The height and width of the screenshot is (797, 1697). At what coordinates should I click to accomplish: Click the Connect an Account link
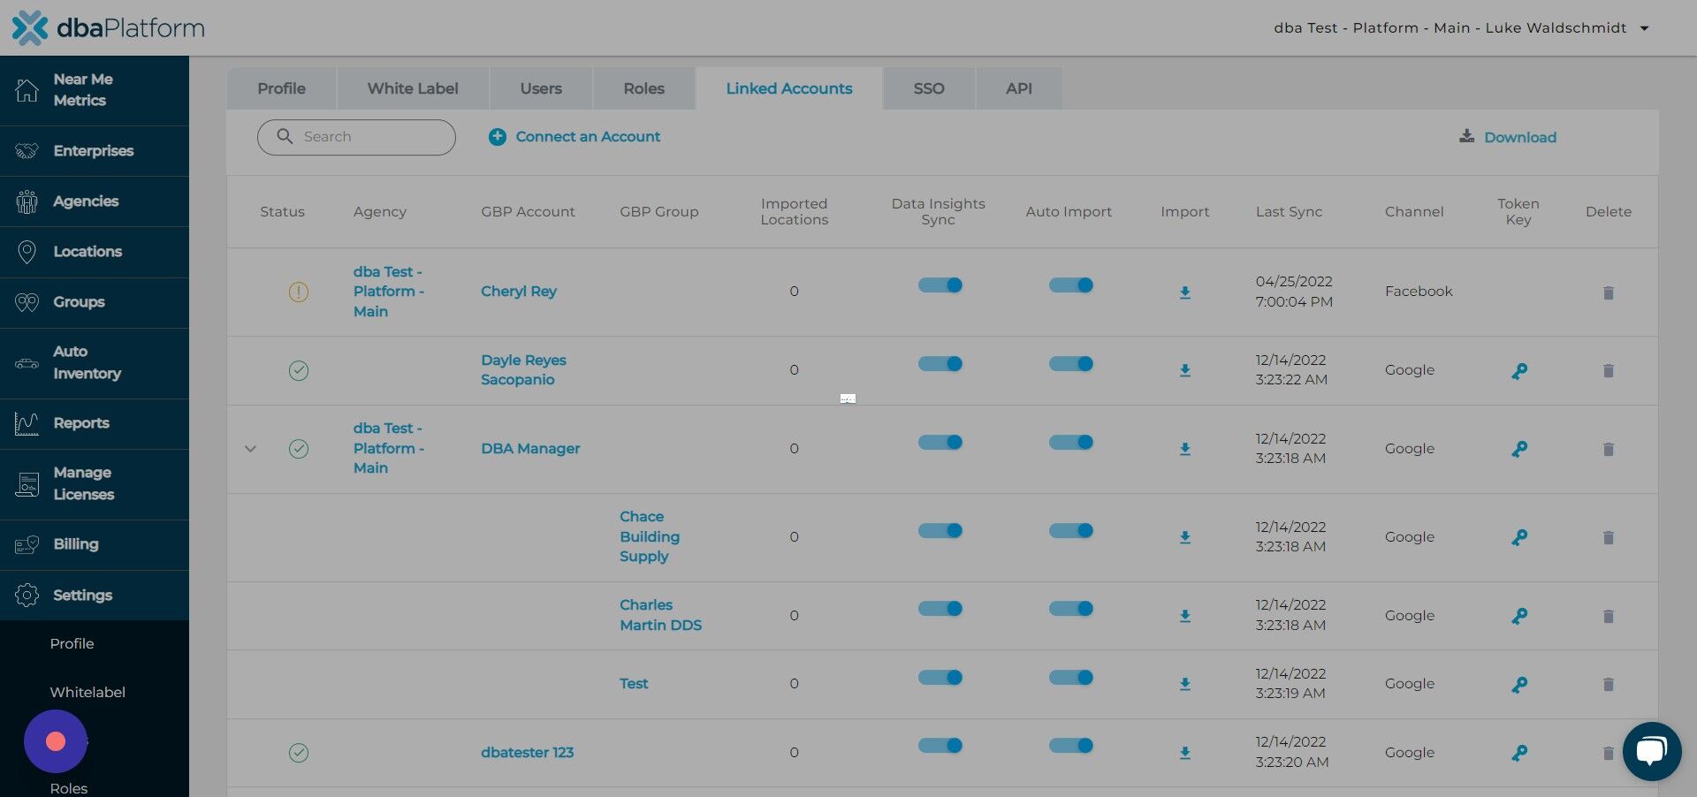(588, 137)
